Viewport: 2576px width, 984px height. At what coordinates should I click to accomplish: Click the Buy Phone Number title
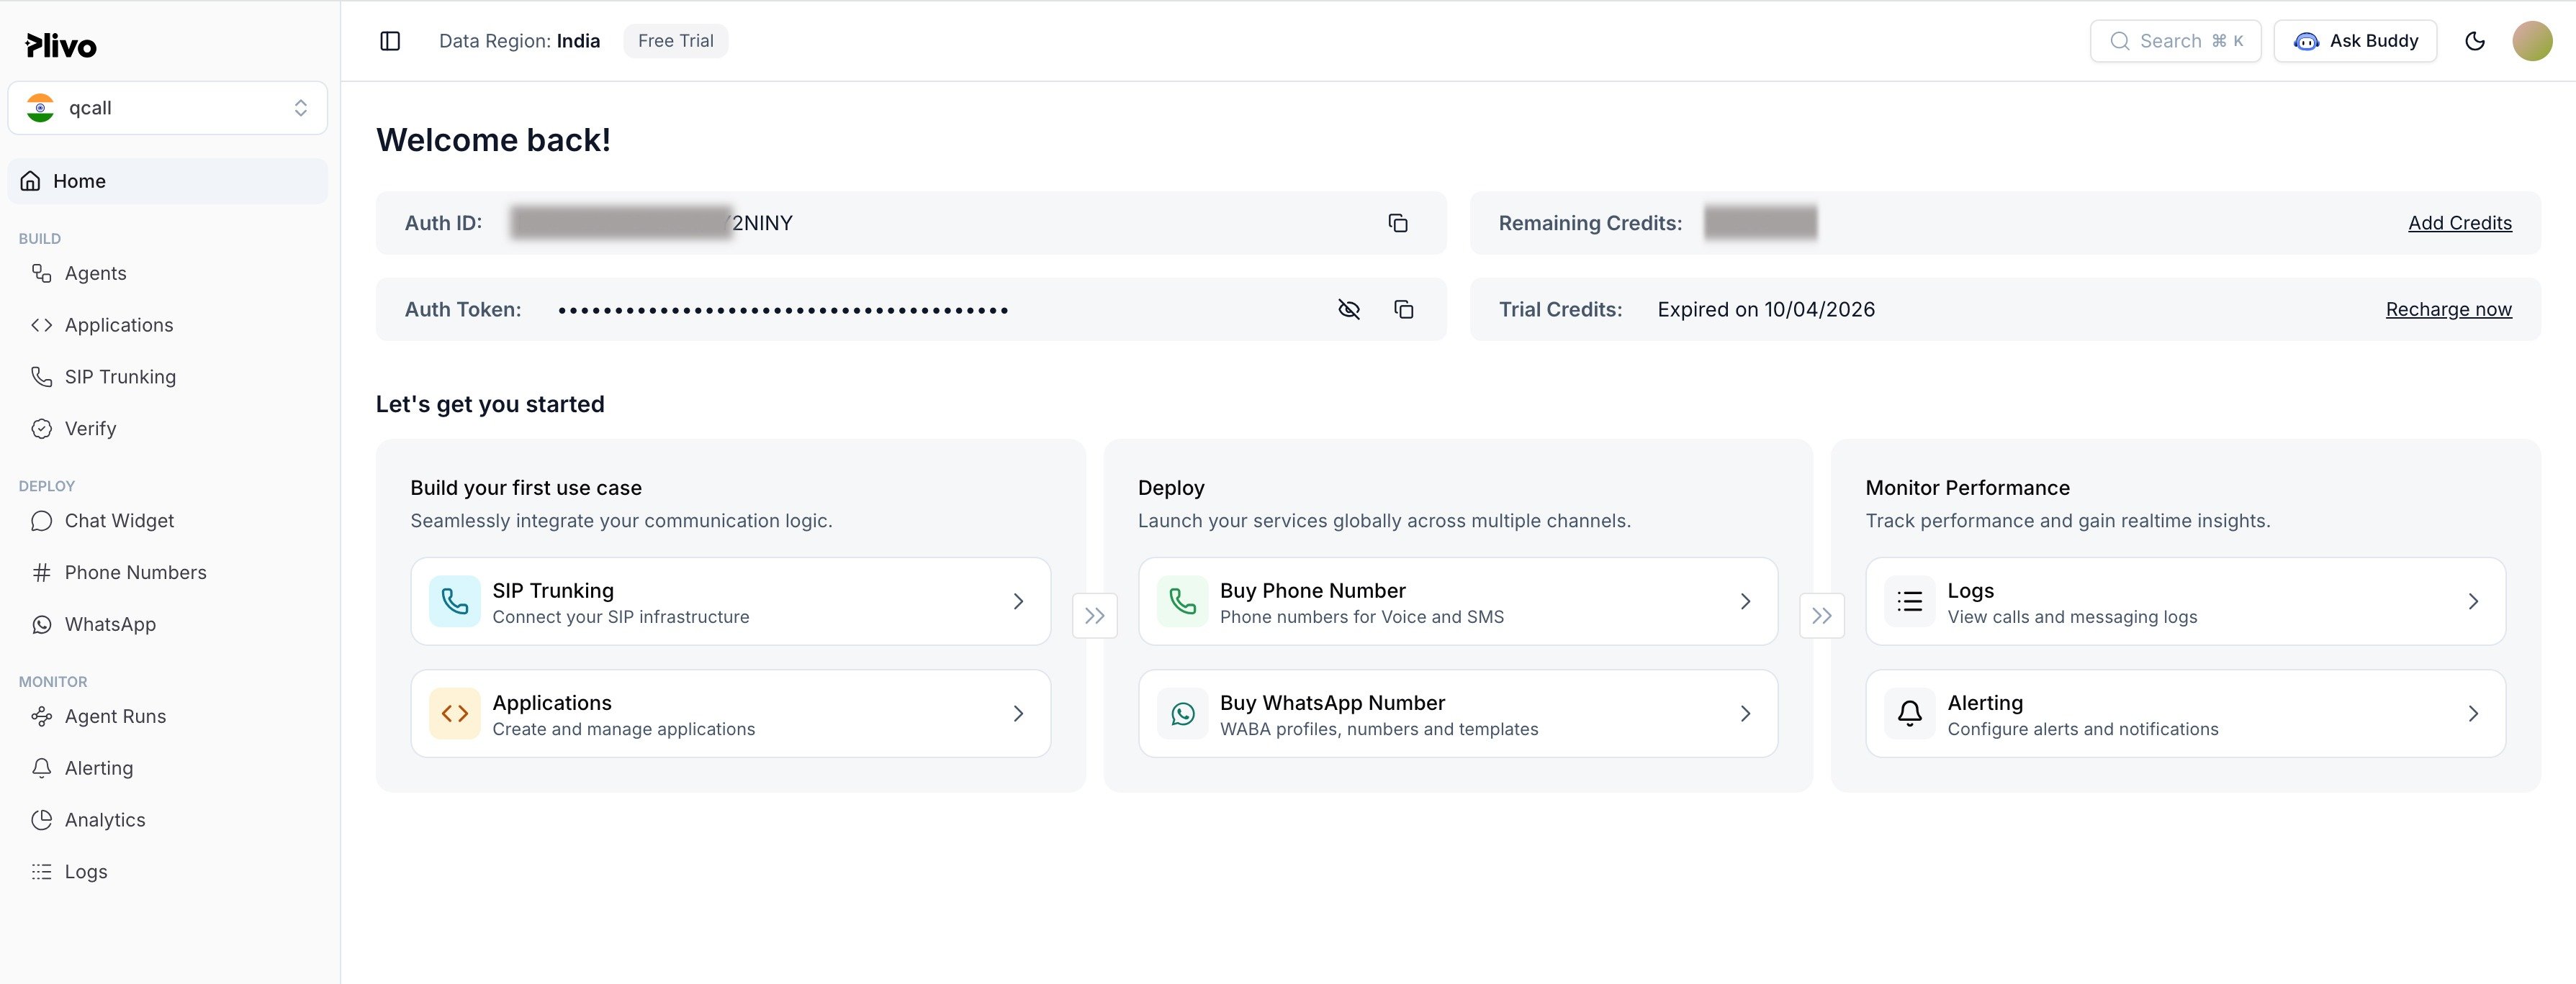(1313, 591)
